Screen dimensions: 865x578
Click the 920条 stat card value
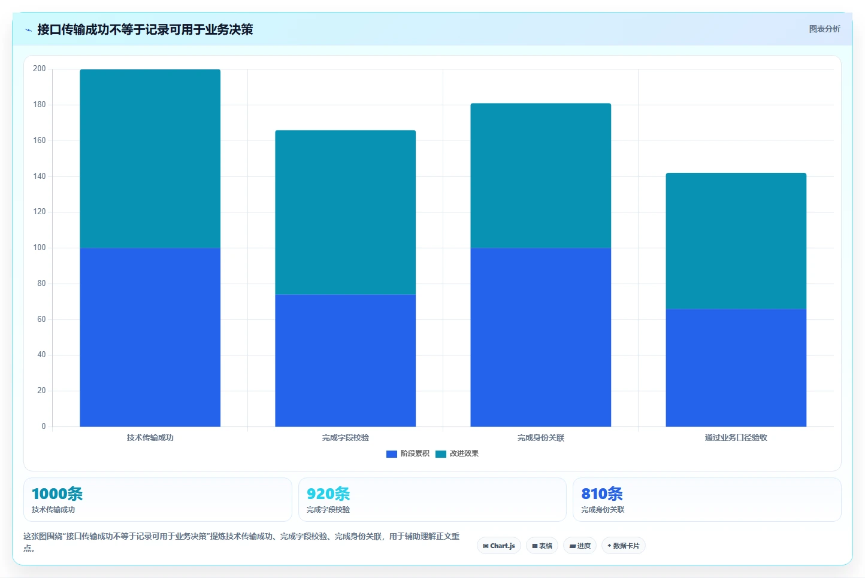click(x=328, y=494)
